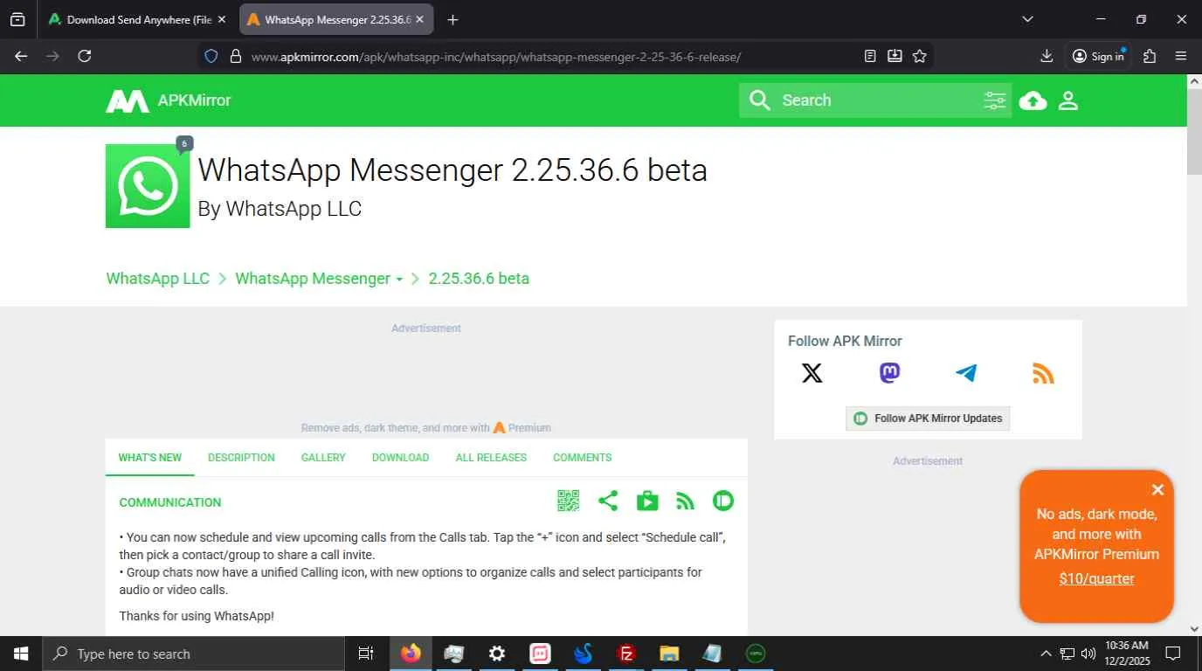Screen dimensions: 1202x671
Task: Click the install page icon in address bar
Action: [x=895, y=56]
